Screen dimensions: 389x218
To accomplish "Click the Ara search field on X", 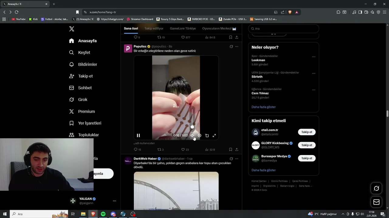I will click(x=284, y=28).
